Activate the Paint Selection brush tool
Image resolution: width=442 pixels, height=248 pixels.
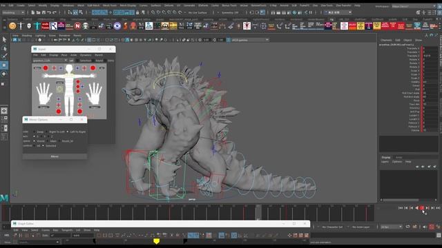(x=4, y=56)
